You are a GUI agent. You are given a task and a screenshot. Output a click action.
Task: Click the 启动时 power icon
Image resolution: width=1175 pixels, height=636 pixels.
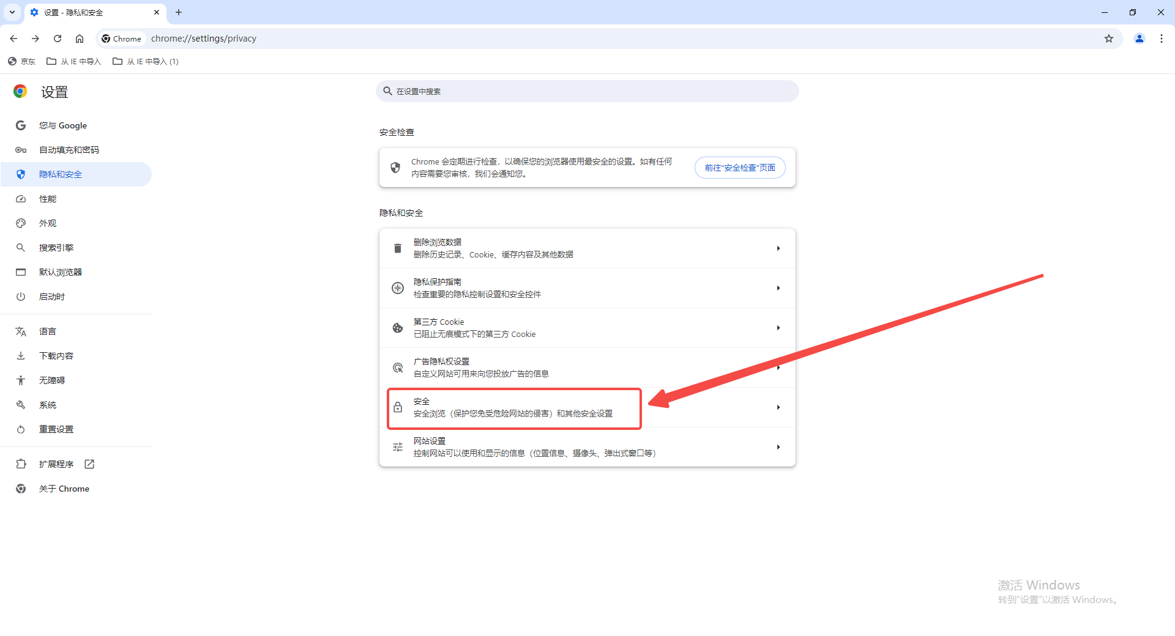coord(21,297)
